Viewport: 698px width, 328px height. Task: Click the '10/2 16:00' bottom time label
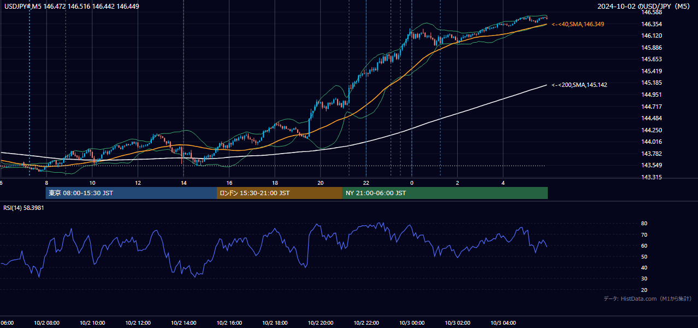(229, 323)
